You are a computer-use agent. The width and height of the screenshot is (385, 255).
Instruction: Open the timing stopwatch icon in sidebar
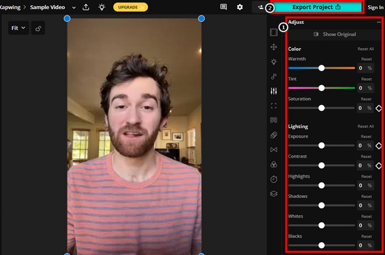(274, 179)
